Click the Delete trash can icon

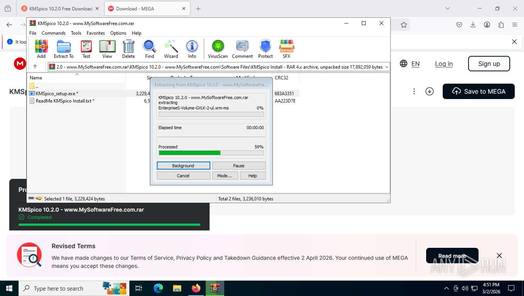tap(128, 49)
